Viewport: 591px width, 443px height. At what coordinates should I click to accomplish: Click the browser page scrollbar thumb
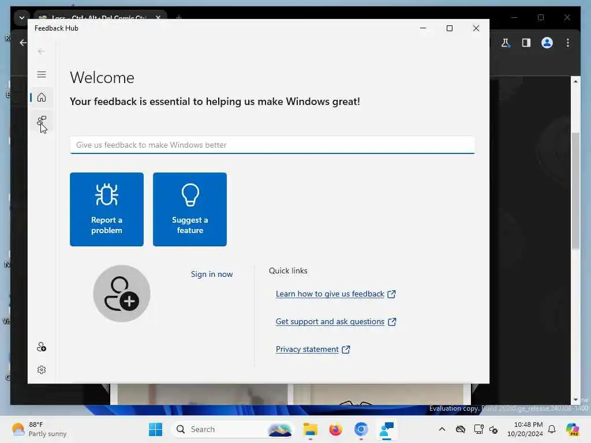tap(575, 190)
